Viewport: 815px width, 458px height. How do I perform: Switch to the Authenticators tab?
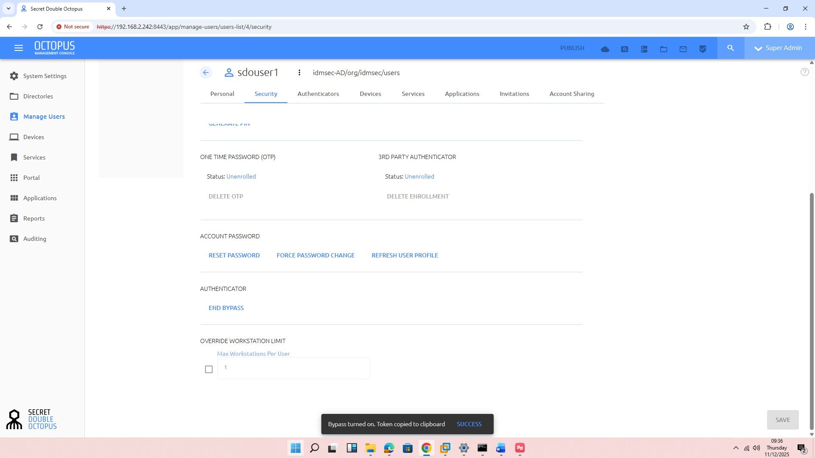(x=318, y=94)
